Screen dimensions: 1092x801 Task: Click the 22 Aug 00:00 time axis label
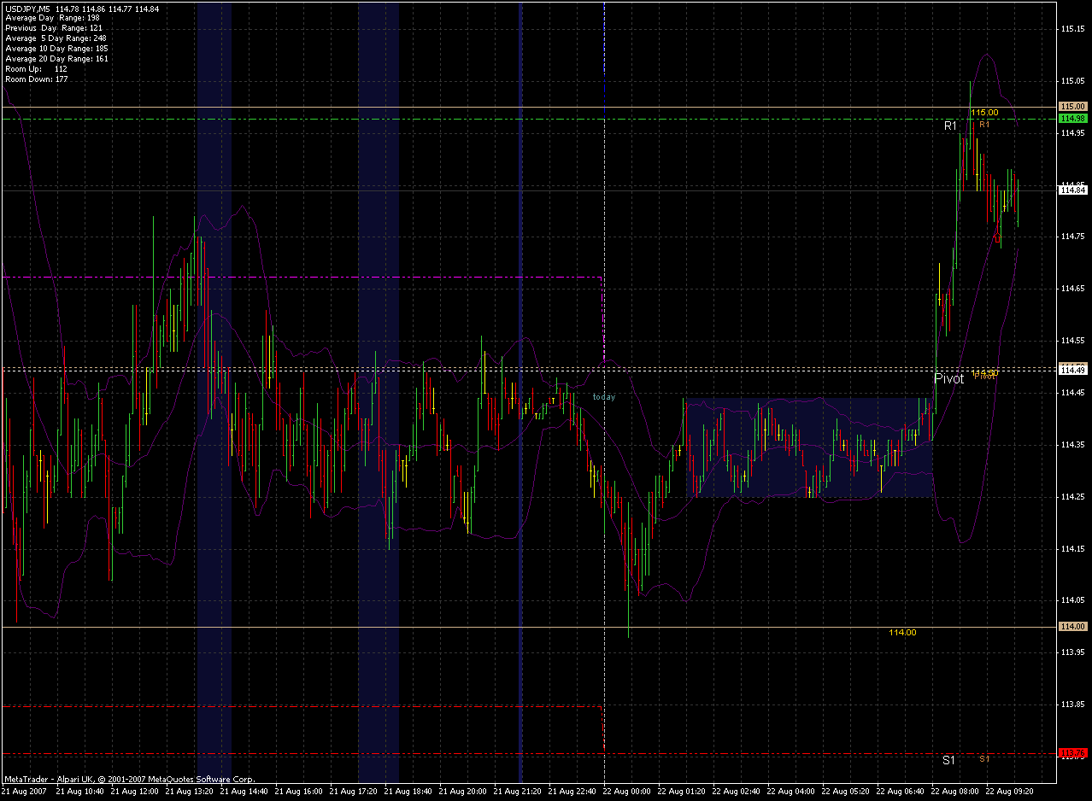(630, 792)
